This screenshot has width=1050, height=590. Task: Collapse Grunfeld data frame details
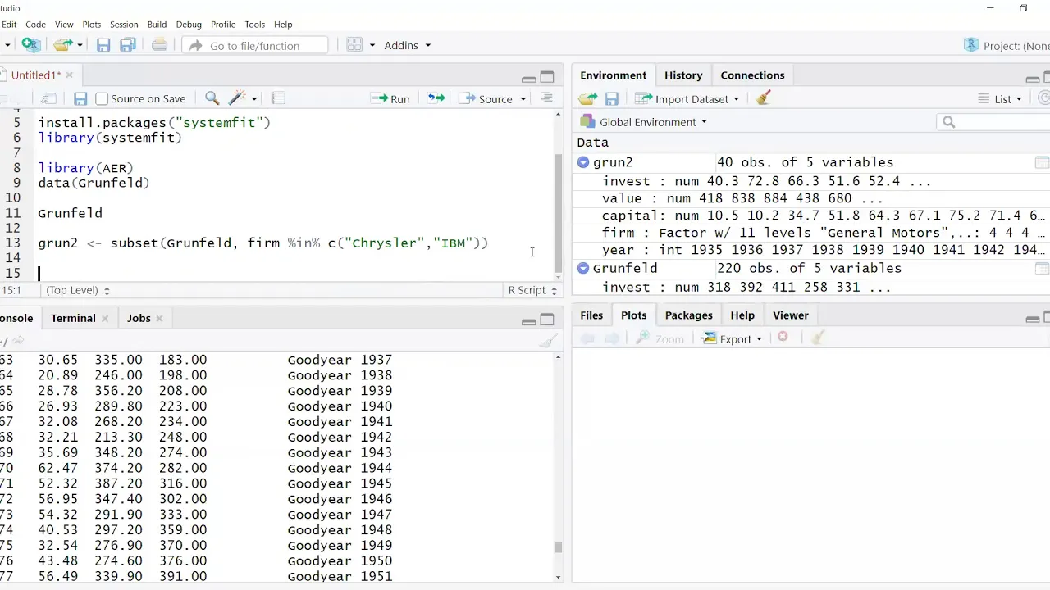point(583,268)
